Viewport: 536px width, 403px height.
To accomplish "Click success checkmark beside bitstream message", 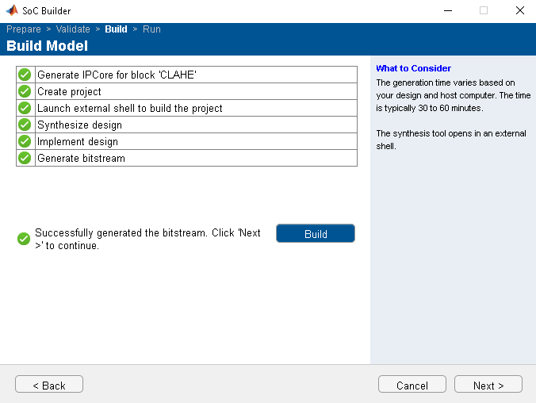I will (24, 239).
